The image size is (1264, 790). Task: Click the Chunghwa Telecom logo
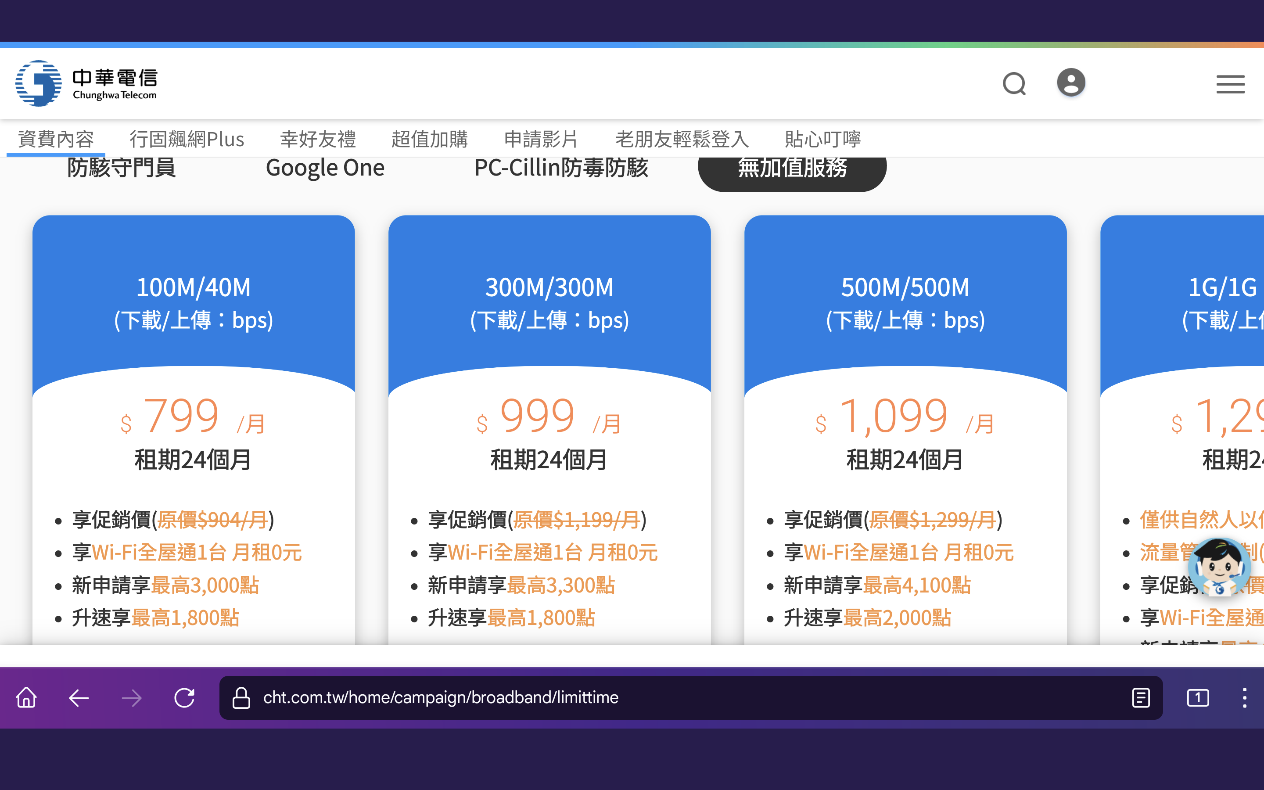click(86, 83)
